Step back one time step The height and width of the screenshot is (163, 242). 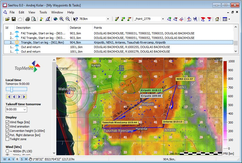point(14,97)
